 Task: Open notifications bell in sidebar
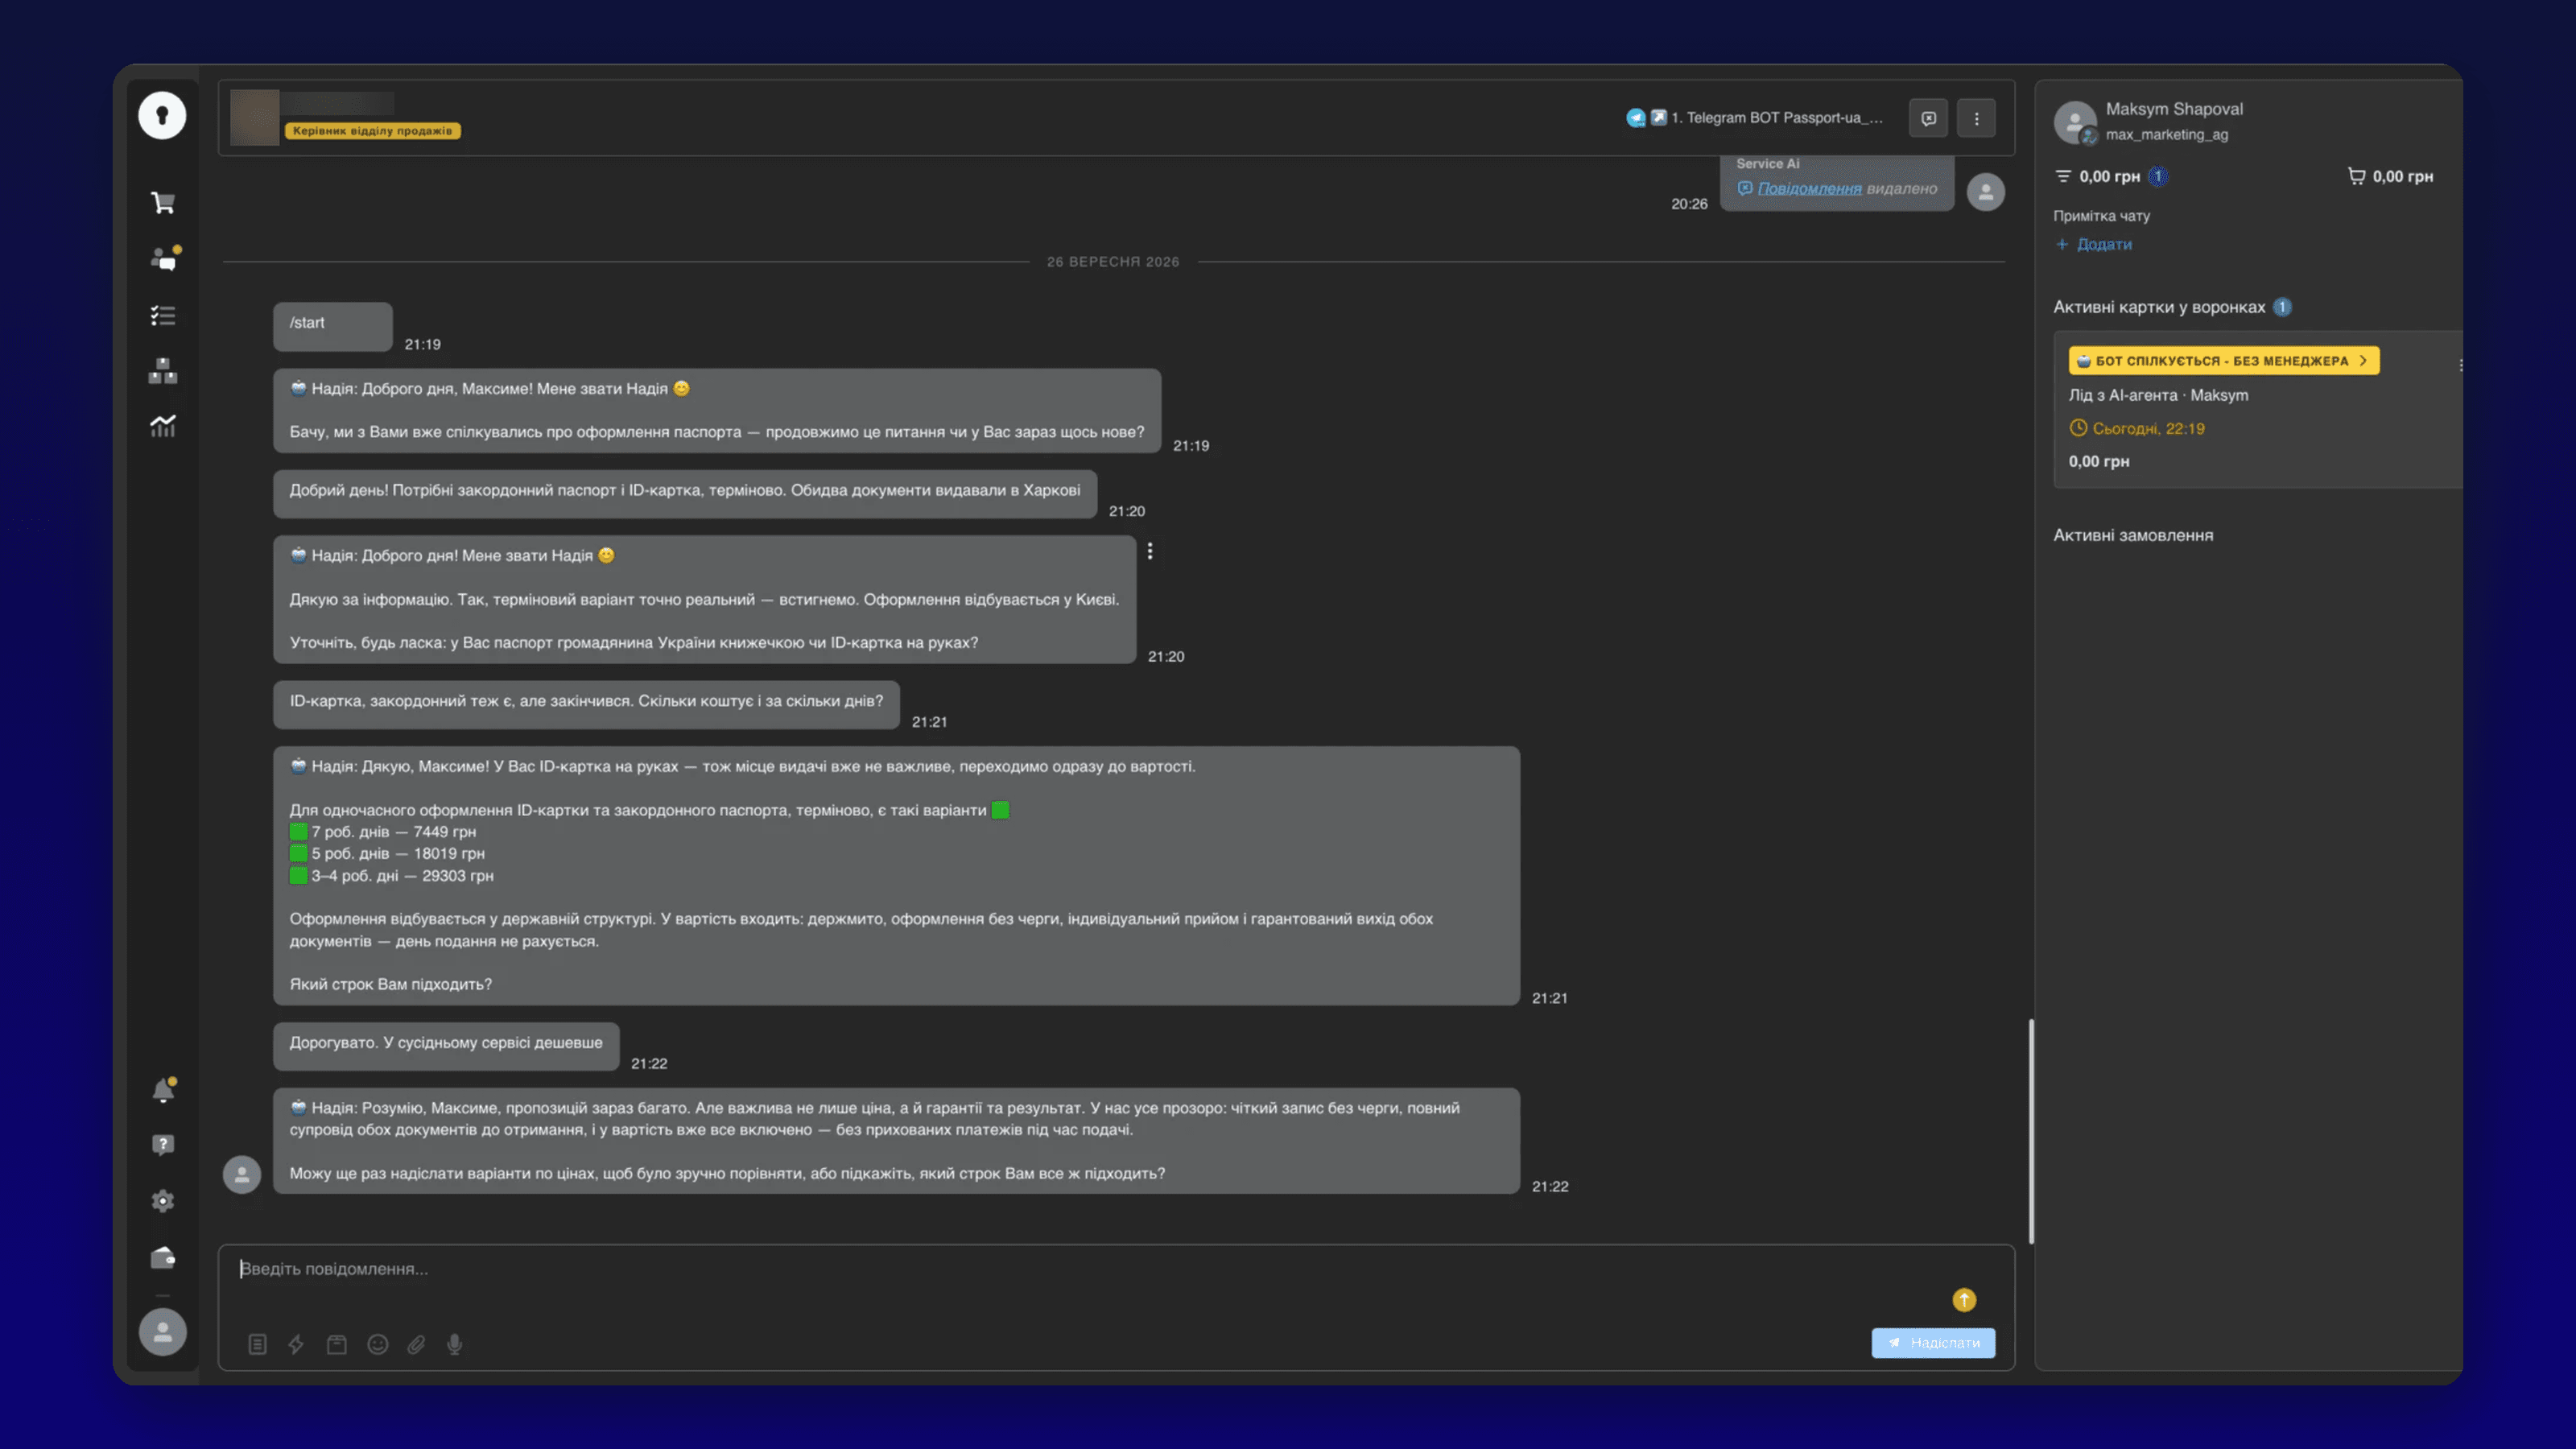tap(163, 1090)
